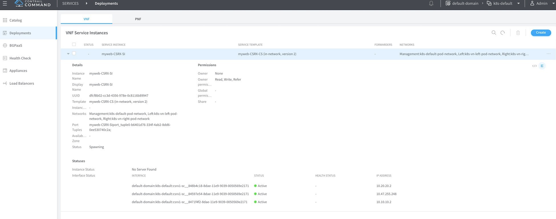This screenshot has width=556, height=219.
Task: Click the Contrail Command cloud logo
Action: (x=19, y=3)
